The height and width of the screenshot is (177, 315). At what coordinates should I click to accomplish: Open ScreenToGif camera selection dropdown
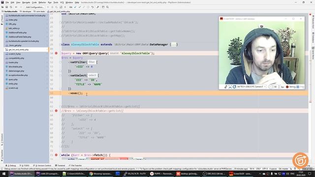click(252, 87)
